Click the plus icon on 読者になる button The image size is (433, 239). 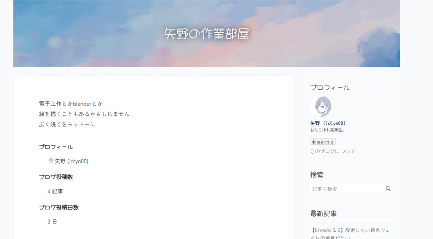click(314, 142)
